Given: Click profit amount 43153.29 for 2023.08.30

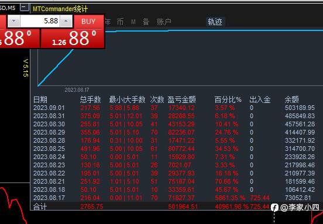Looking at the screenshot, I should pos(181,124).
